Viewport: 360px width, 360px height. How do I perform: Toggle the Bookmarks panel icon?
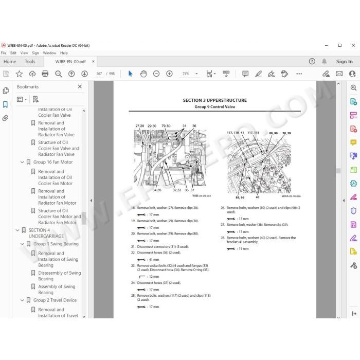click(6, 104)
